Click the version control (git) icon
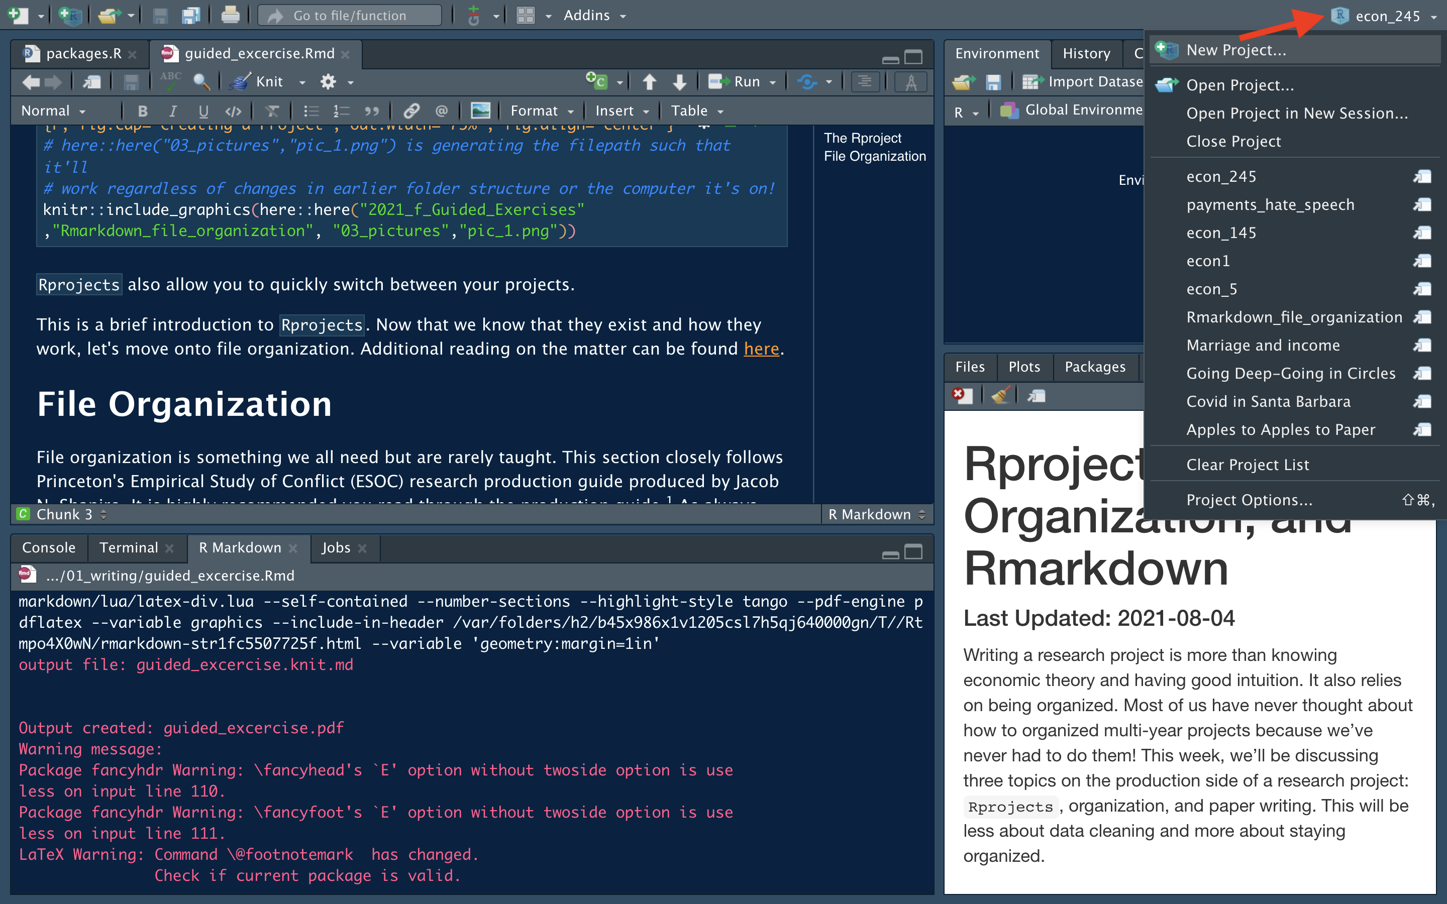The width and height of the screenshot is (1447, 904). coord(474,15)
